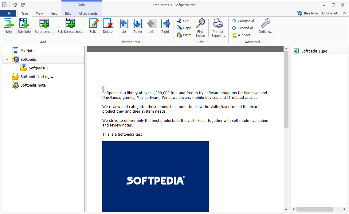This screenshot has width=349, height=214.
Task: Click the note vertical scrollbar thumb
Action: click(286, 90)
